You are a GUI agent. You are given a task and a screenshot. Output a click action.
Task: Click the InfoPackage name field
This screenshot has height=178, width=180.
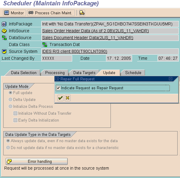pos(110,24)
